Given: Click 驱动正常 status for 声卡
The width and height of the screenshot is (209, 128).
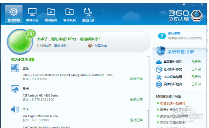Looking at the screenshot, I should coord(136,120).
